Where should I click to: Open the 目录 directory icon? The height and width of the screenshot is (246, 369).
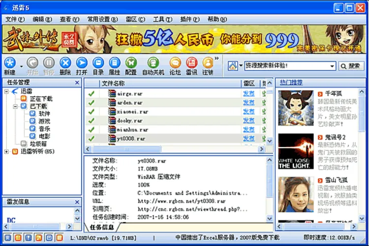pyautogui.click(x=98, y=63)
